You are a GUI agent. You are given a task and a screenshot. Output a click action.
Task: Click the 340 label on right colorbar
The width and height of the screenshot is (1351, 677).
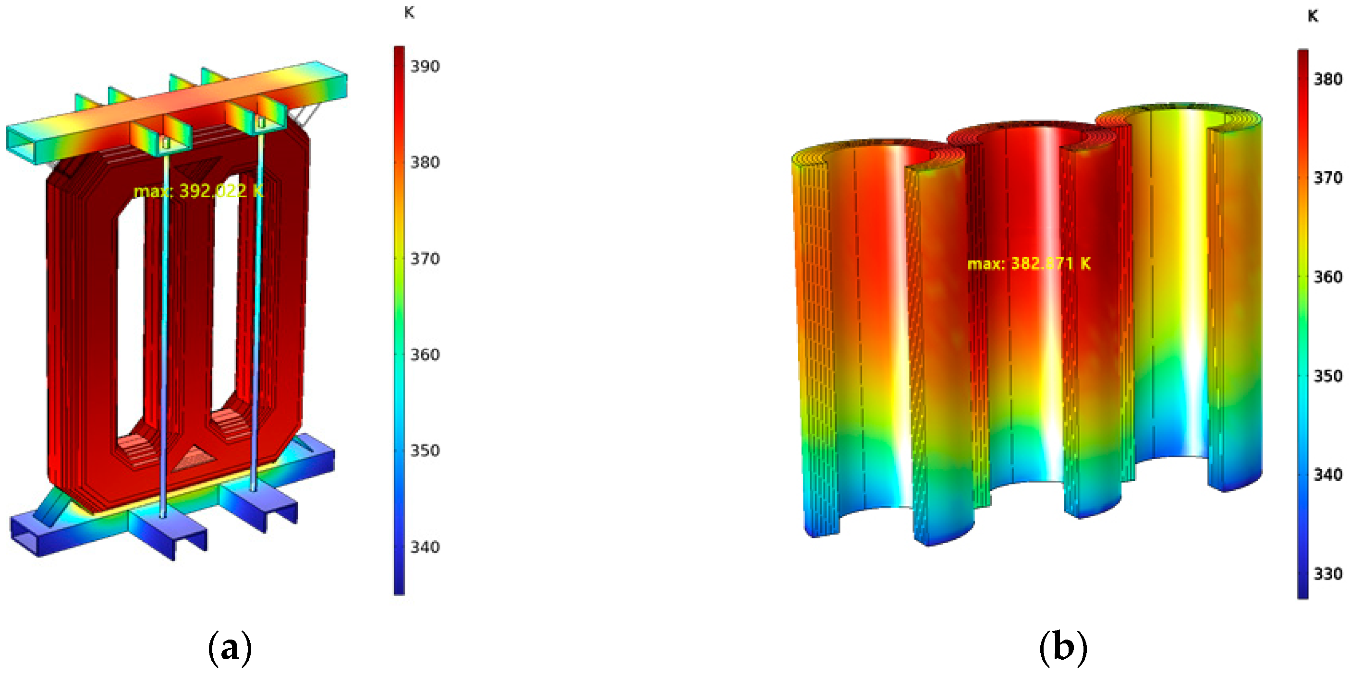click(1328, 474)
